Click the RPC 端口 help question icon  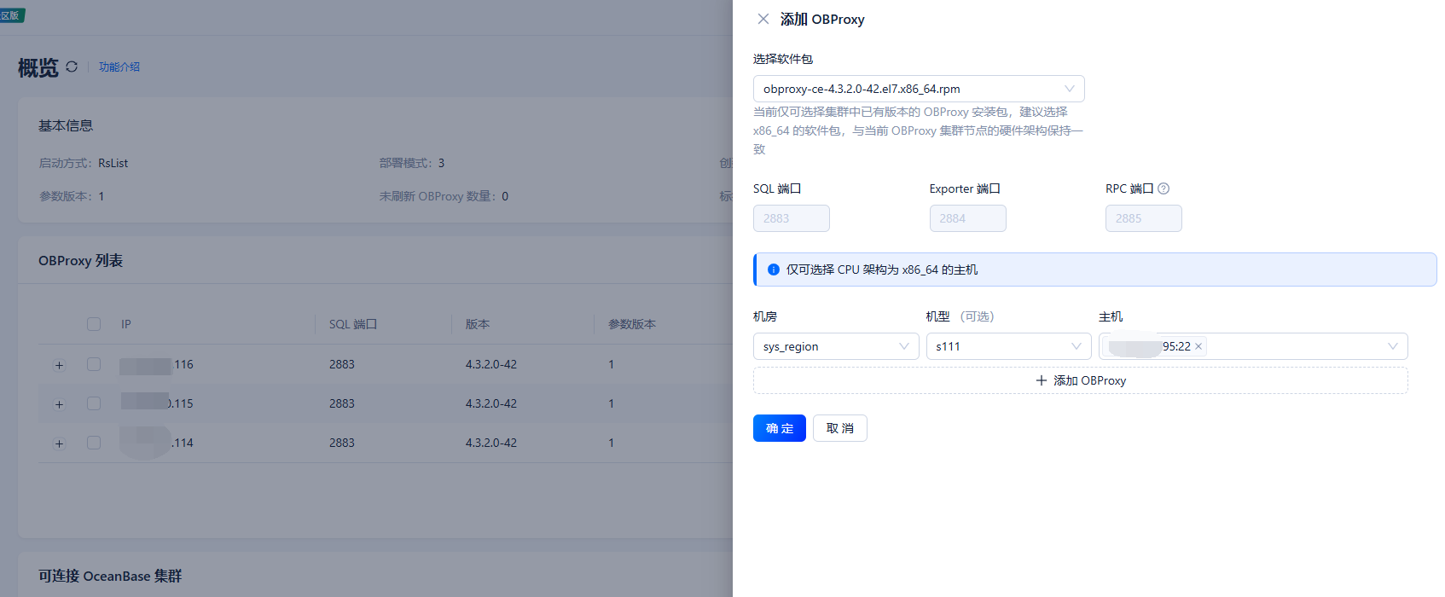pyautogui.click(x=1164, y=188)
